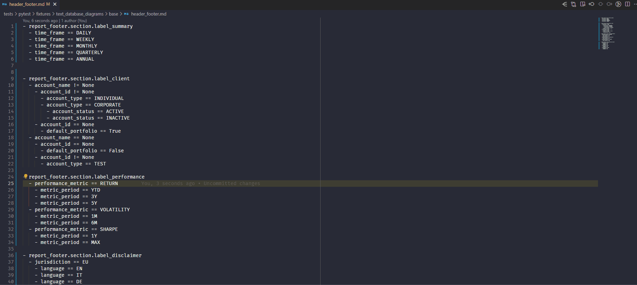Screen dimensions: 637x285
Task: Open the 'base' breadcrumb dropdown
Action: click(x=114, y=14)
